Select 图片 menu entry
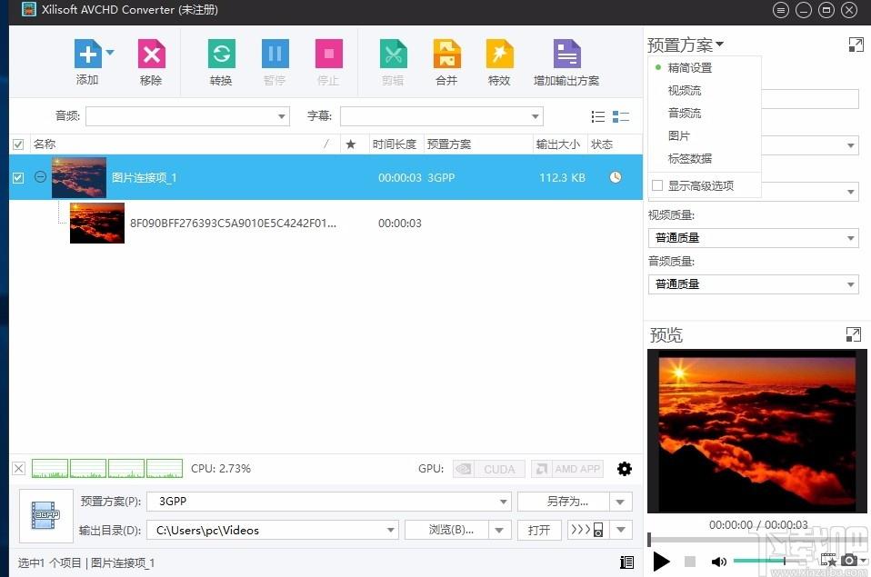 (679, 136)
